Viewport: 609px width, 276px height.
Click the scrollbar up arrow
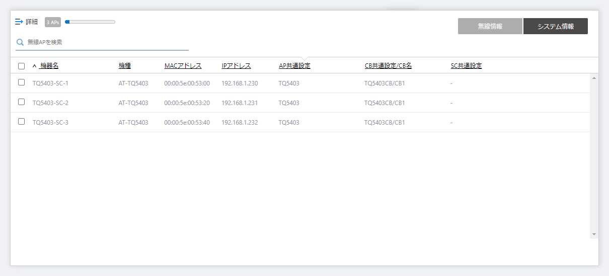(x=594, y=78)
